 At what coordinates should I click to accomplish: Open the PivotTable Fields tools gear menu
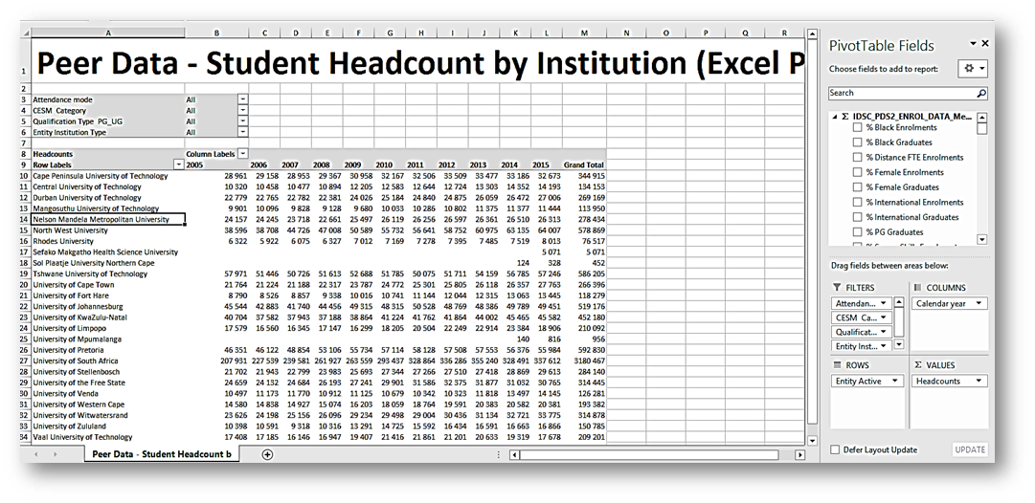coord(975,69)
